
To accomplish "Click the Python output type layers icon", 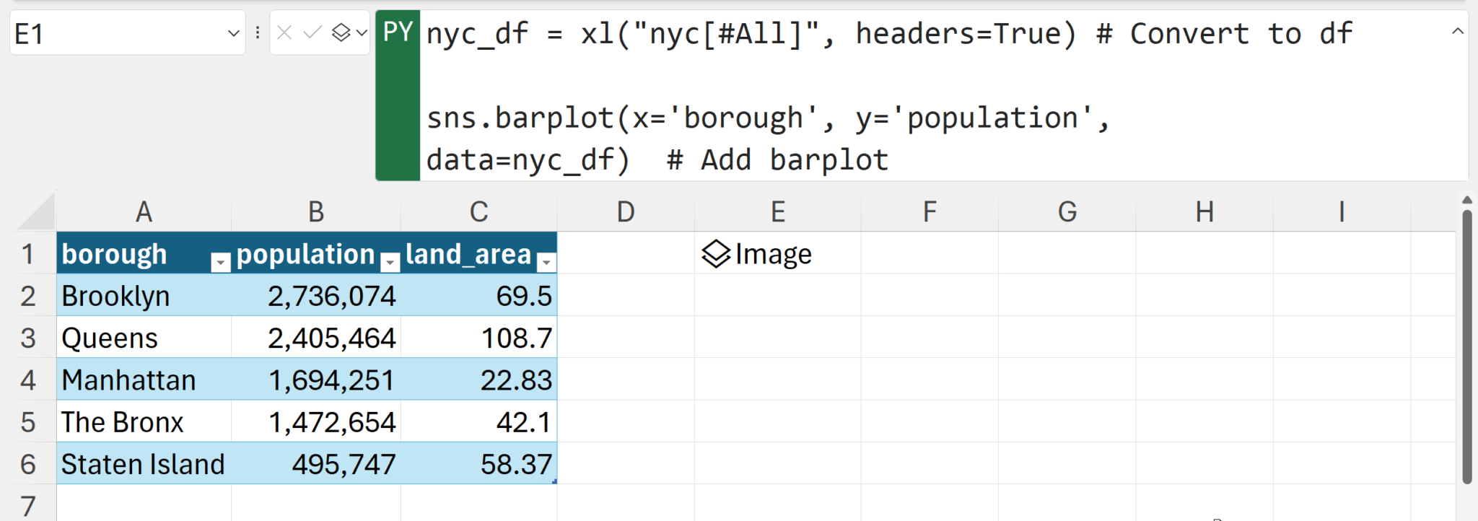I will click(341, 33).
